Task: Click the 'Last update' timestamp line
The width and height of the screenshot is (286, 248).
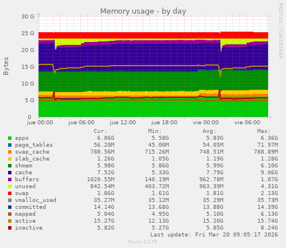Action: coord(214,235)
